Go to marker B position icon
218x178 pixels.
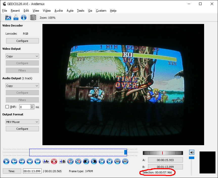(78, 162)
